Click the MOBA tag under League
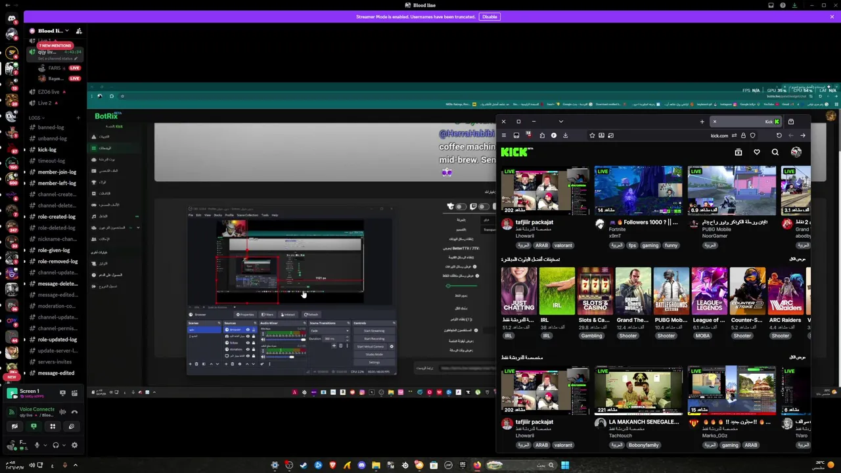Viewport: 841px width, 473px height. point(703,336)
